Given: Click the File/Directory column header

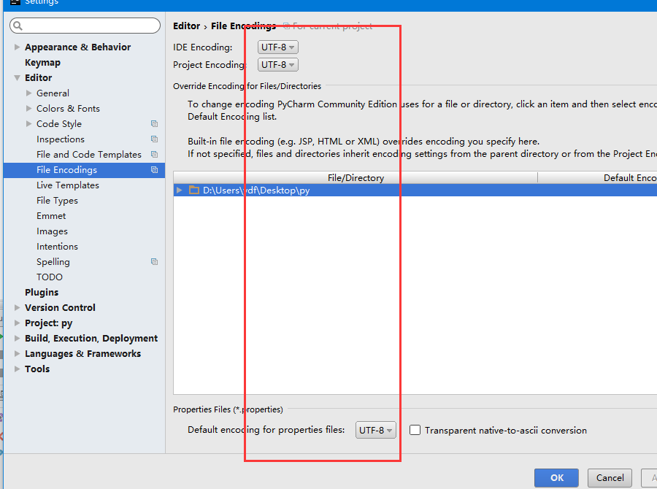Looking at the screenshot, I should [356, 177].
